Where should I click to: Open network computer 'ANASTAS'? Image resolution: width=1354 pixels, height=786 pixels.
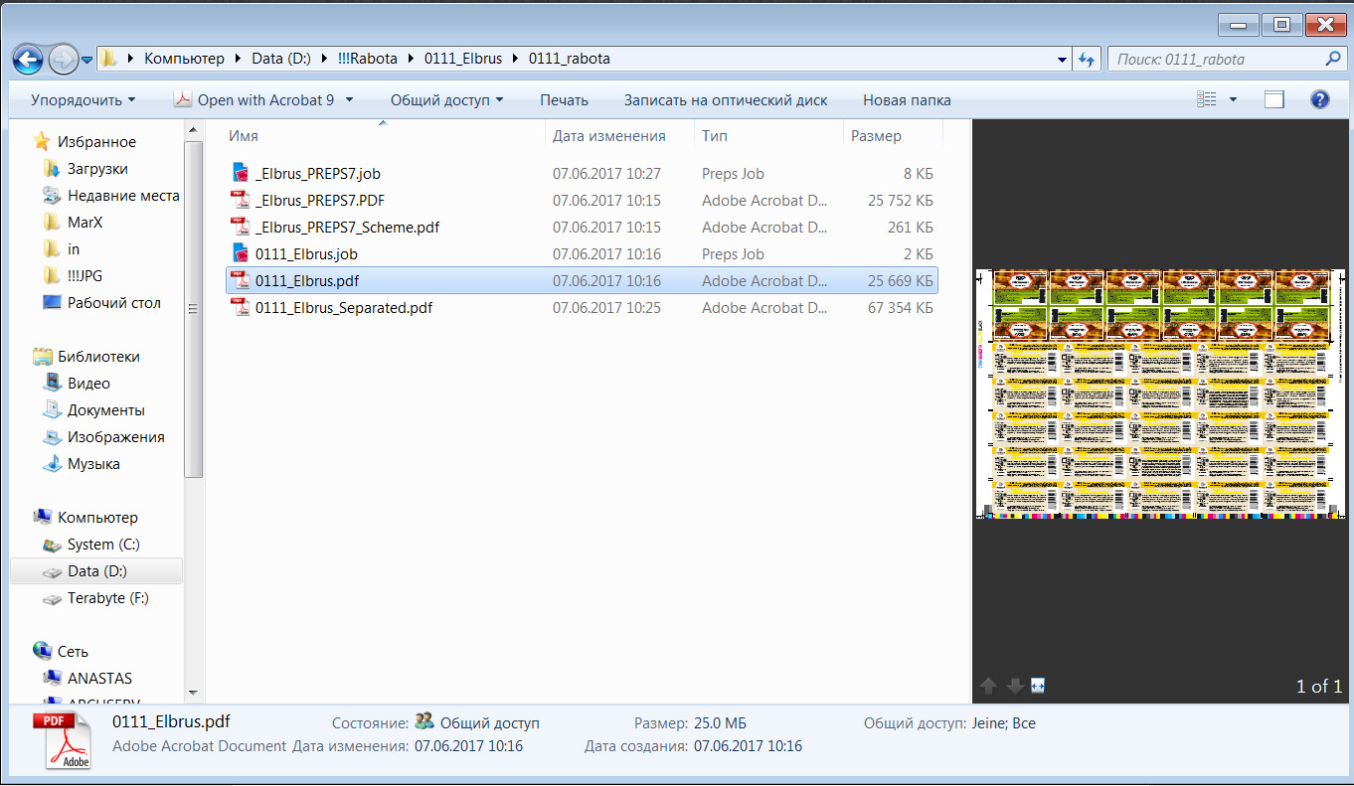point(99,679)
